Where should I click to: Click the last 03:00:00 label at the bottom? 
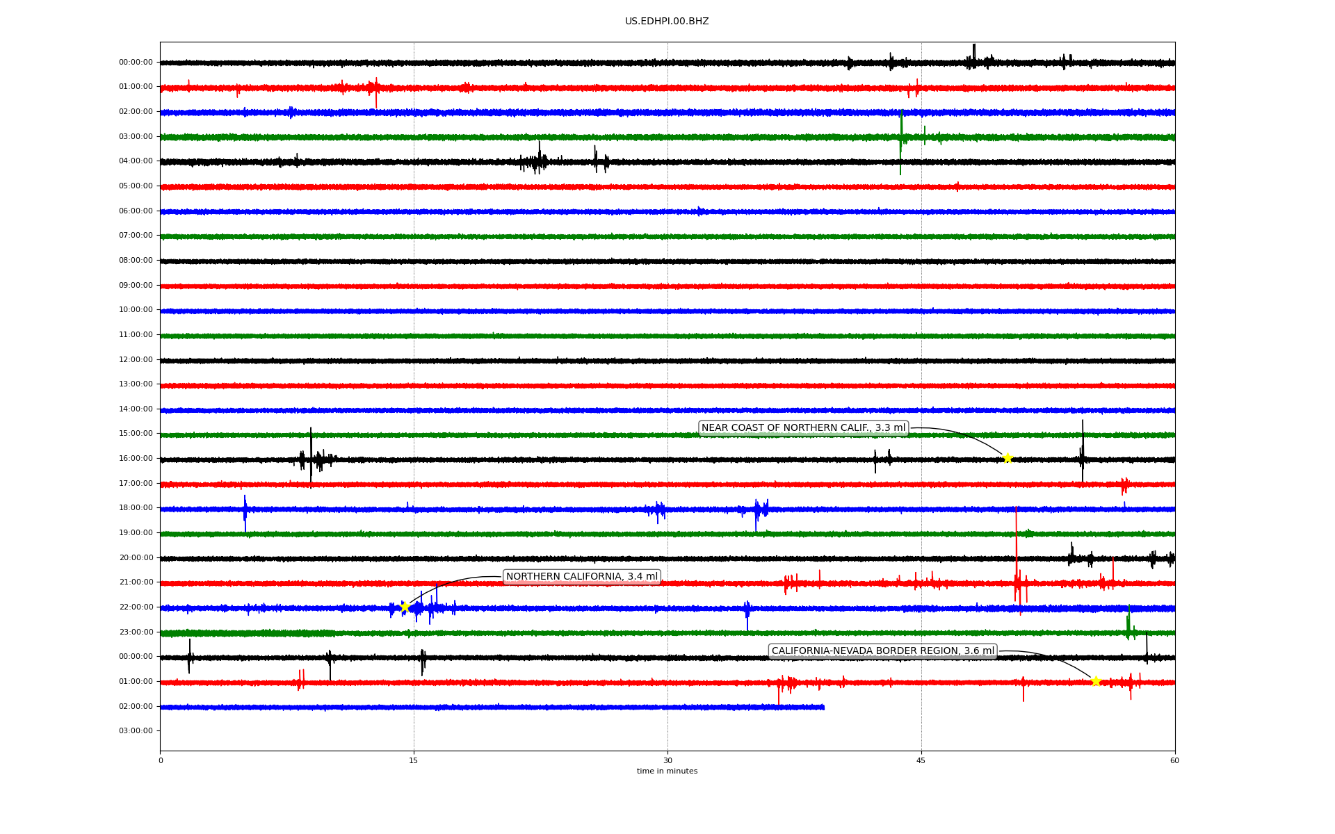pyautogui.click(x=136, y=731)
